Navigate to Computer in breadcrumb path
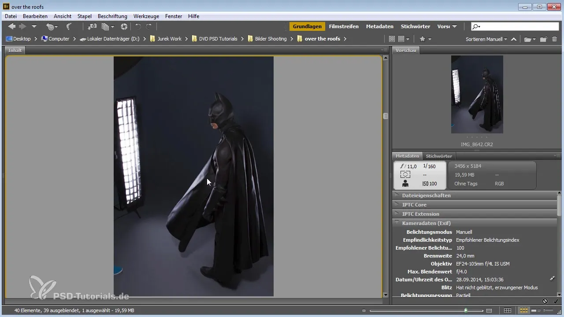 (55, 39)
